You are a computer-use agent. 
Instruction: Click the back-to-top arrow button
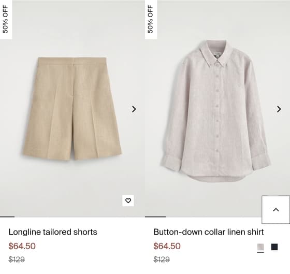tap(275, 210)
